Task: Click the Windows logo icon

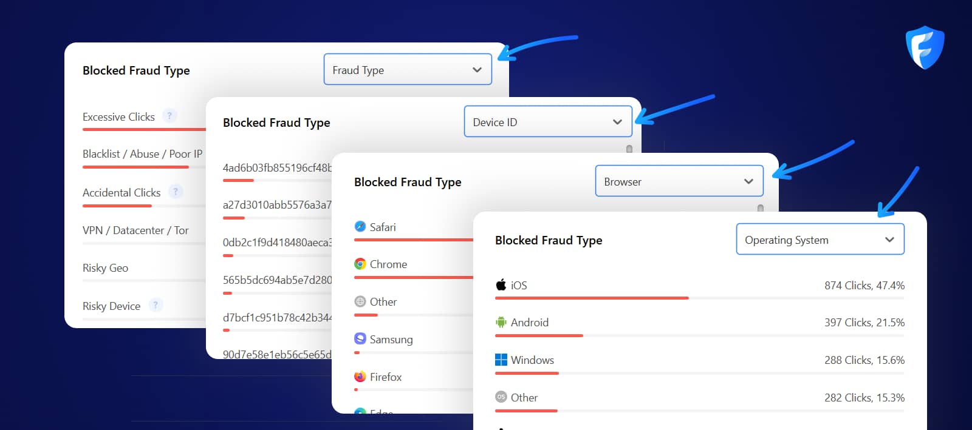Action: point(501,360)
